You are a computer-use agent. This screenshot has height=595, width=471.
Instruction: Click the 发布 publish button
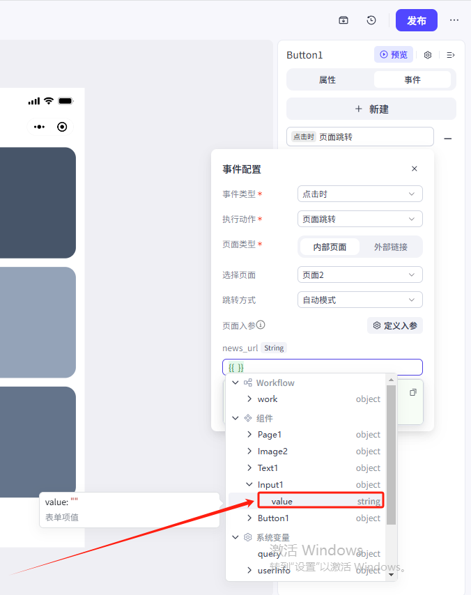point(416,20)
